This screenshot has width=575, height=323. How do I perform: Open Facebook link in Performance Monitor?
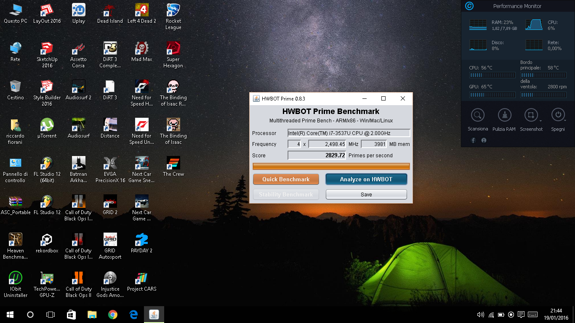click(473, 140)
